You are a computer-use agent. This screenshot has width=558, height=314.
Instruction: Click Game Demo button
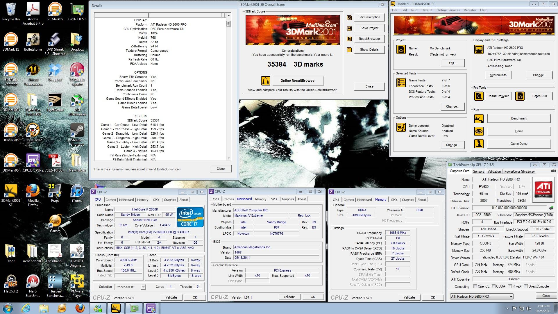(x=519, y=144)
